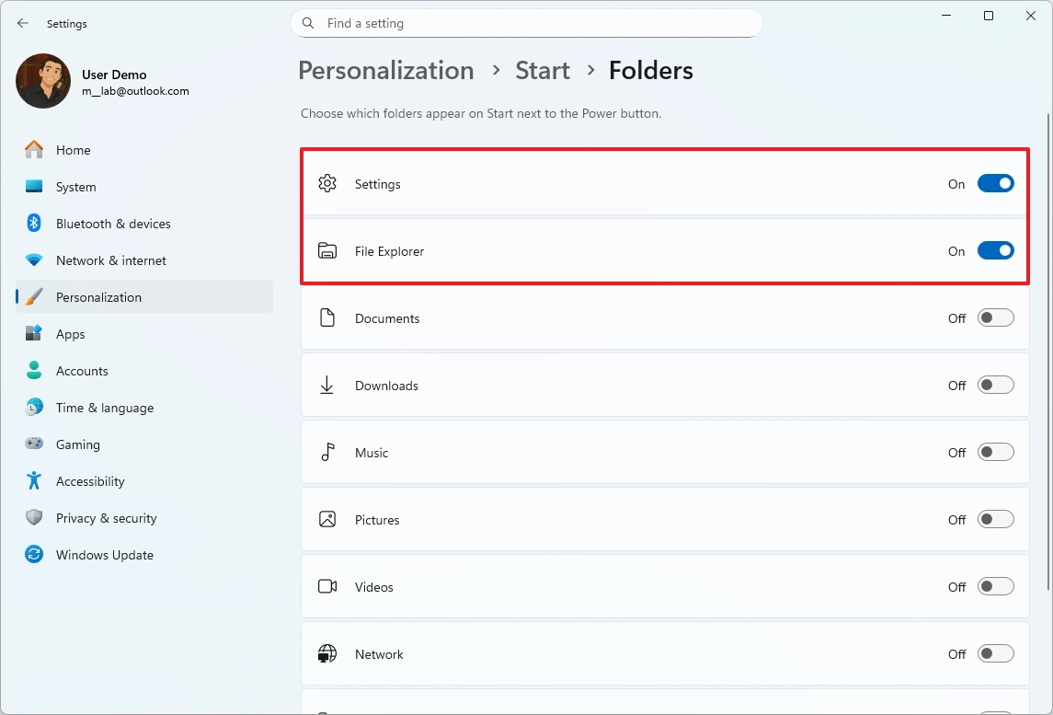Enable the Documents folder toggle
This screenshot has height=715, width=1053.
pyautogui.click(x=995, y=317)
